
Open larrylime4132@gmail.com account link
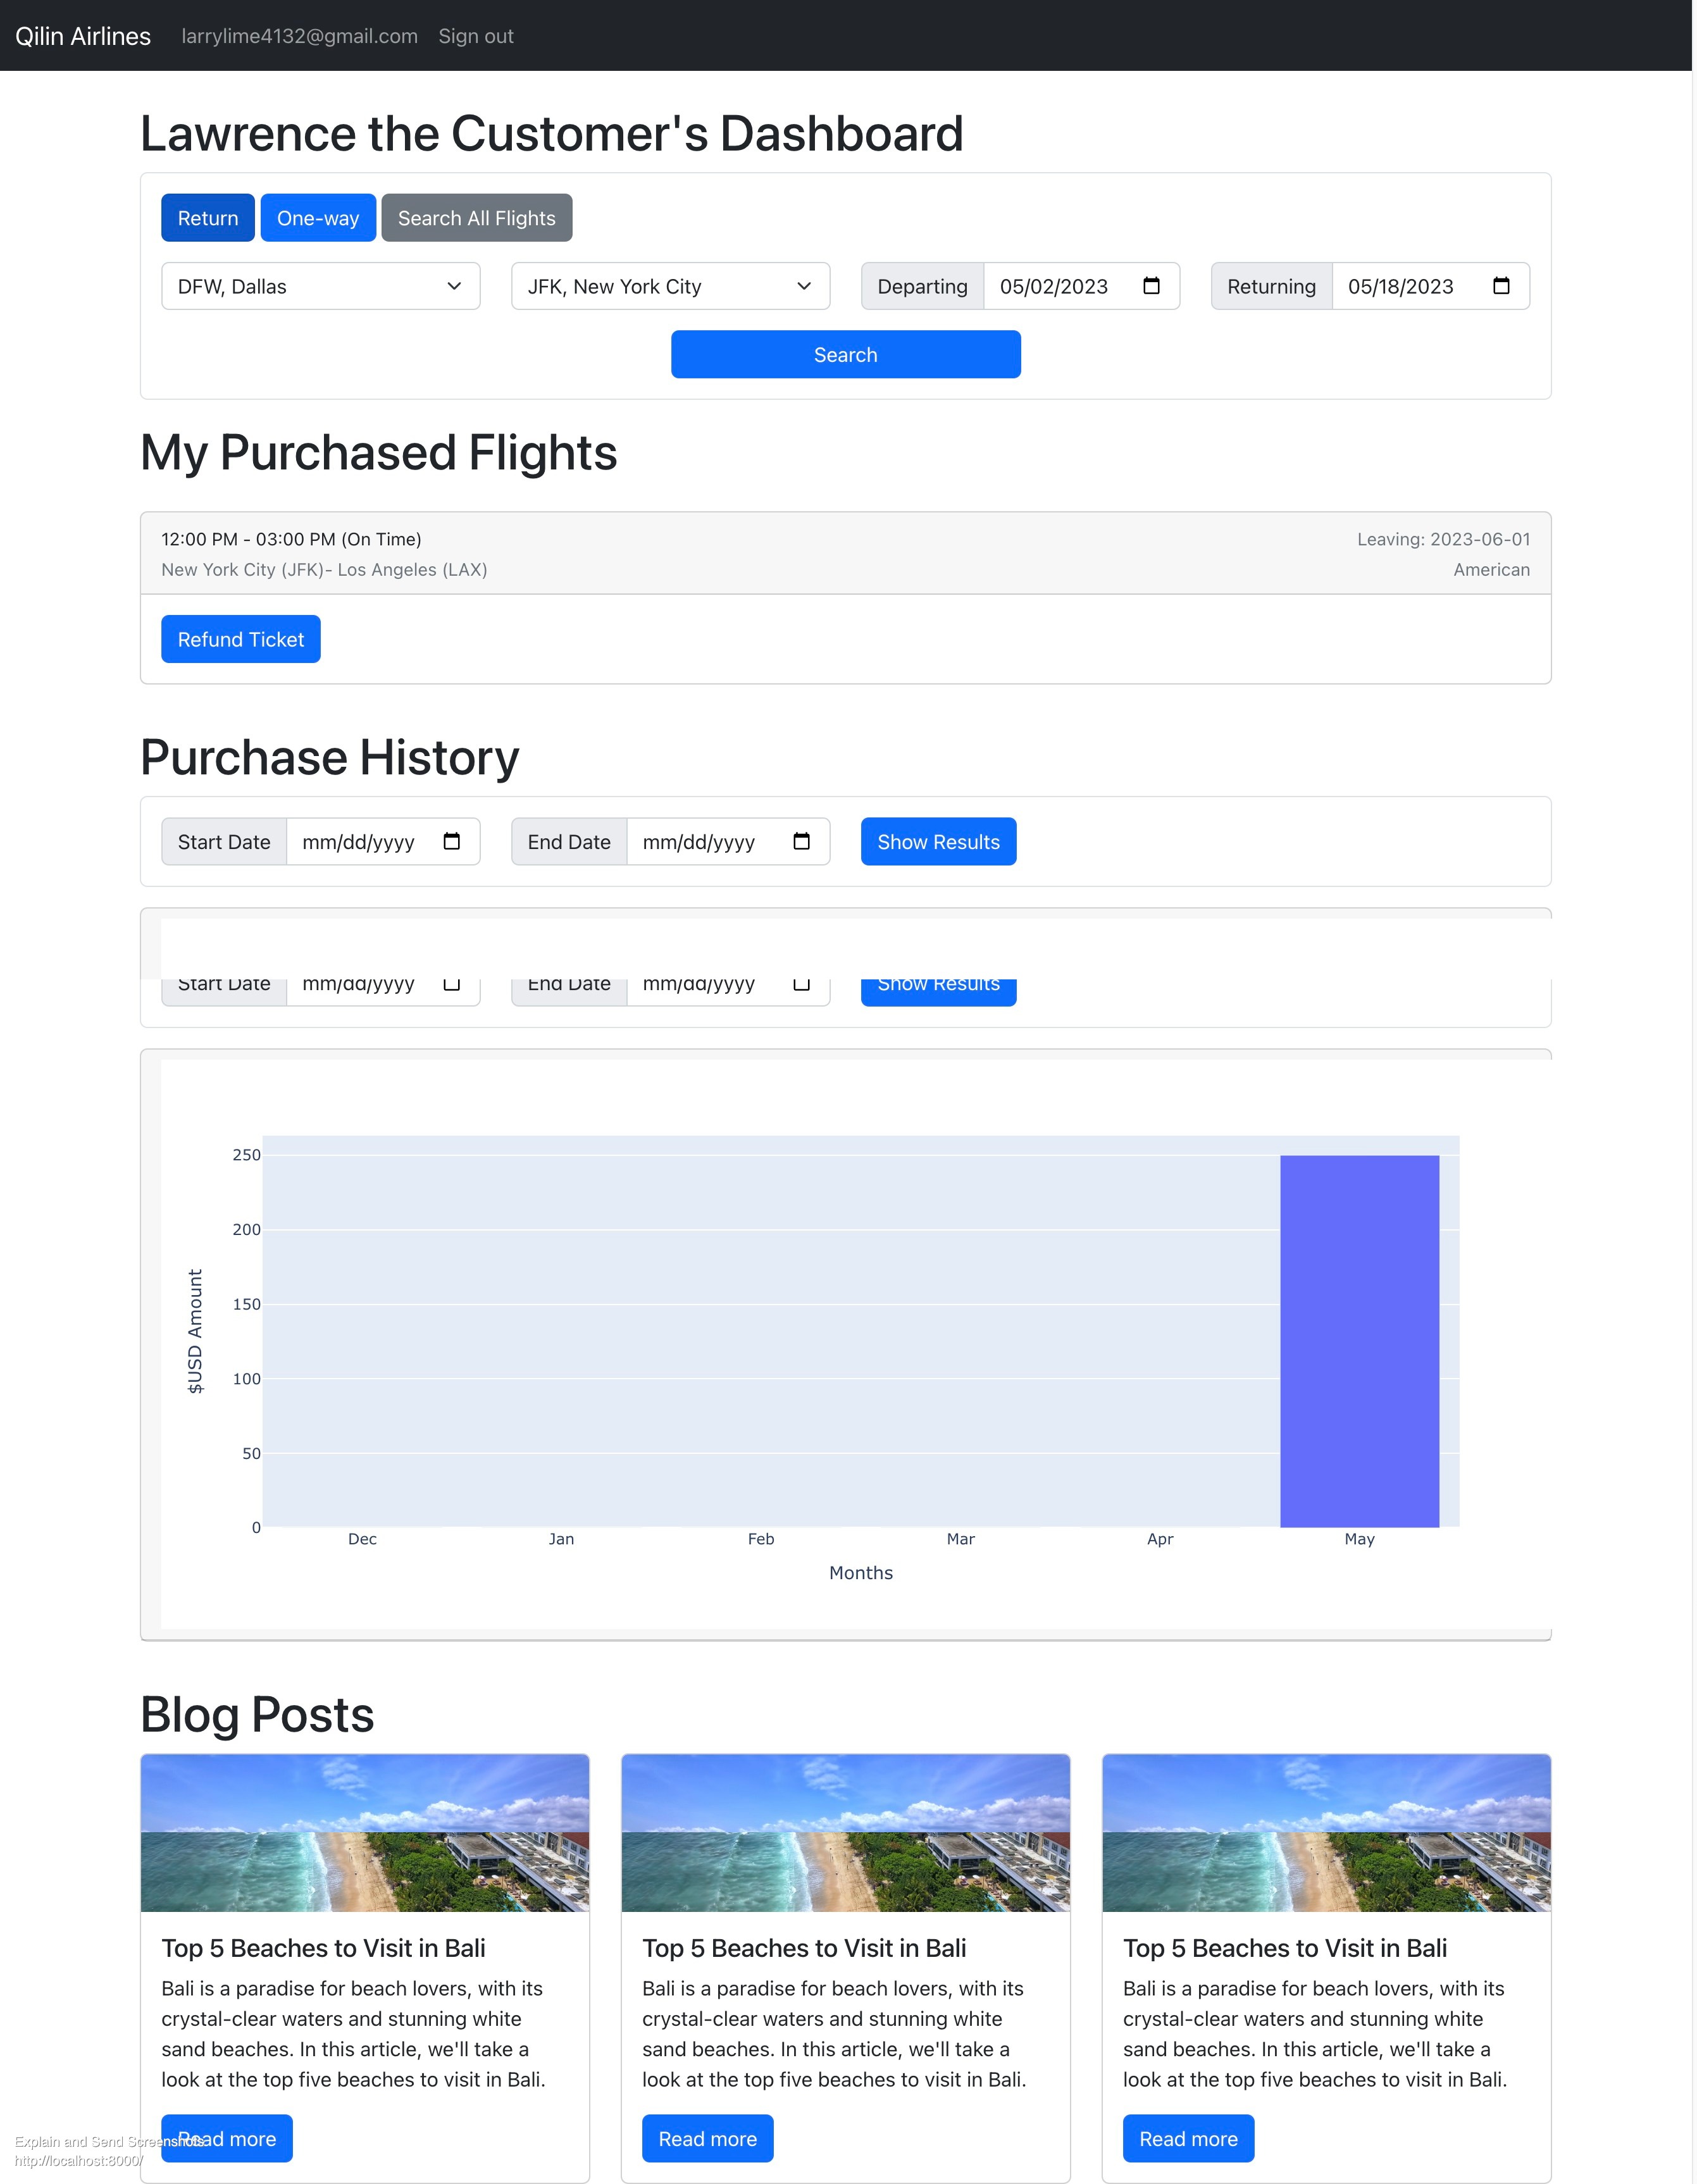(x=299, y=36)
